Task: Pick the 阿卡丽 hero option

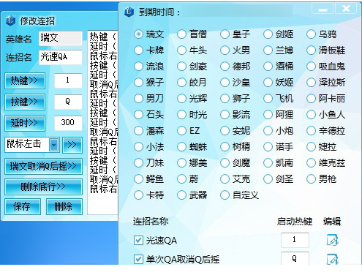Action: point(311,99)
